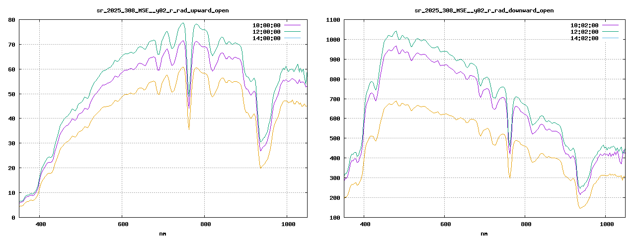This screenshot has width=636, height=238.
Task: Click blue line sample beside 14:02:00
Action: tap(610, 38)
